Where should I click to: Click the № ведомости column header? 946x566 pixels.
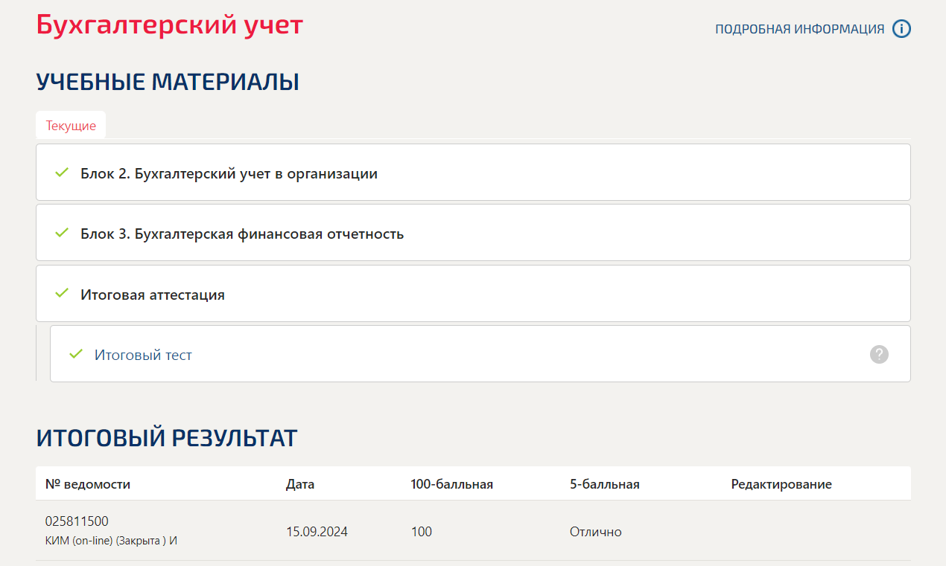tap(88, 484)
